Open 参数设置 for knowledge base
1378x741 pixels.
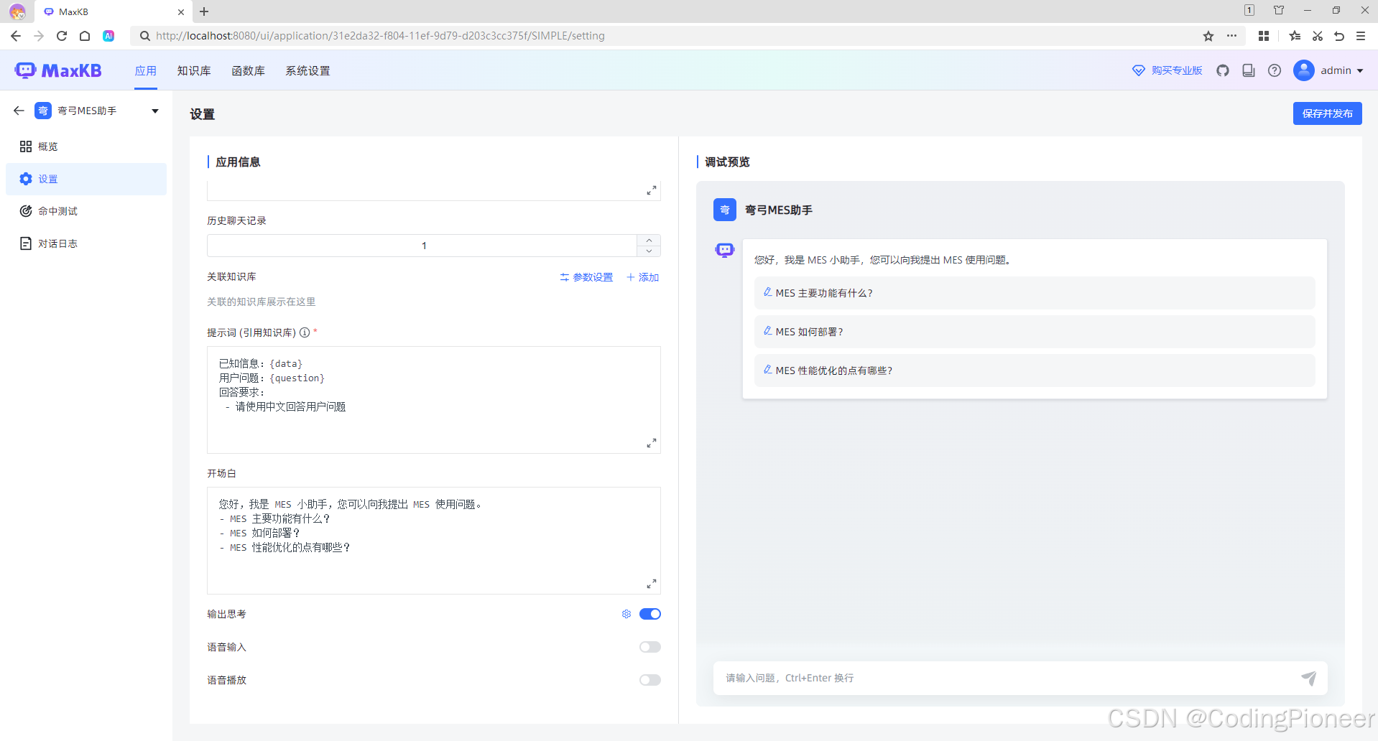point(586,277)
